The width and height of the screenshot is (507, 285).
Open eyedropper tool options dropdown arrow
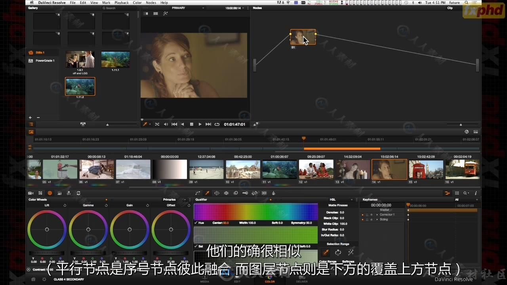tap(150, 124)
